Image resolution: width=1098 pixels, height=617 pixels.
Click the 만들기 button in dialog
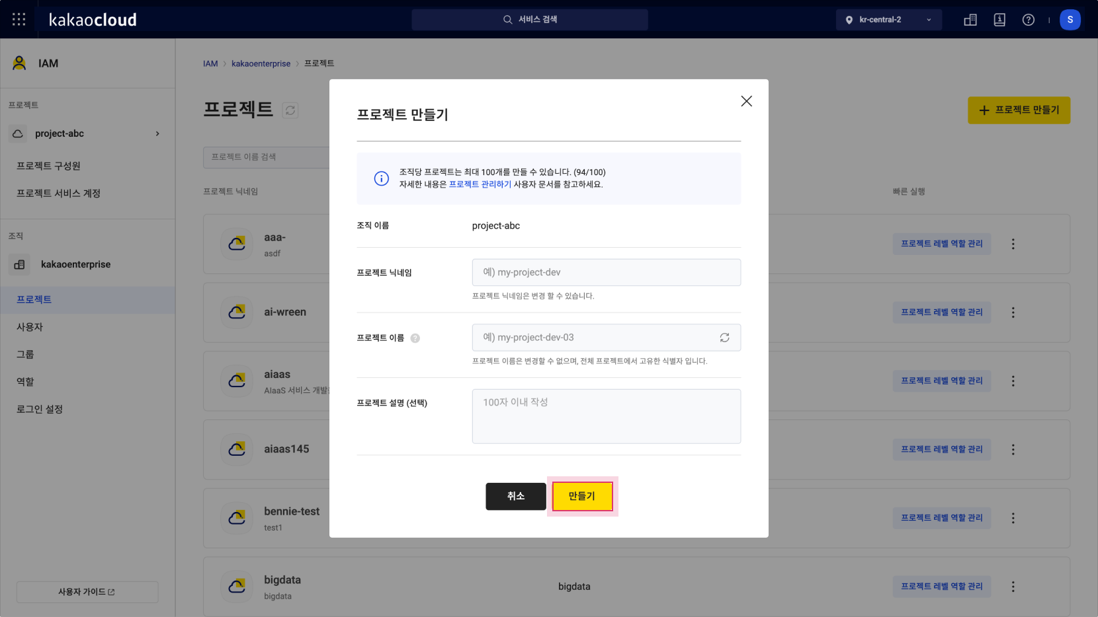click(582, 496)
